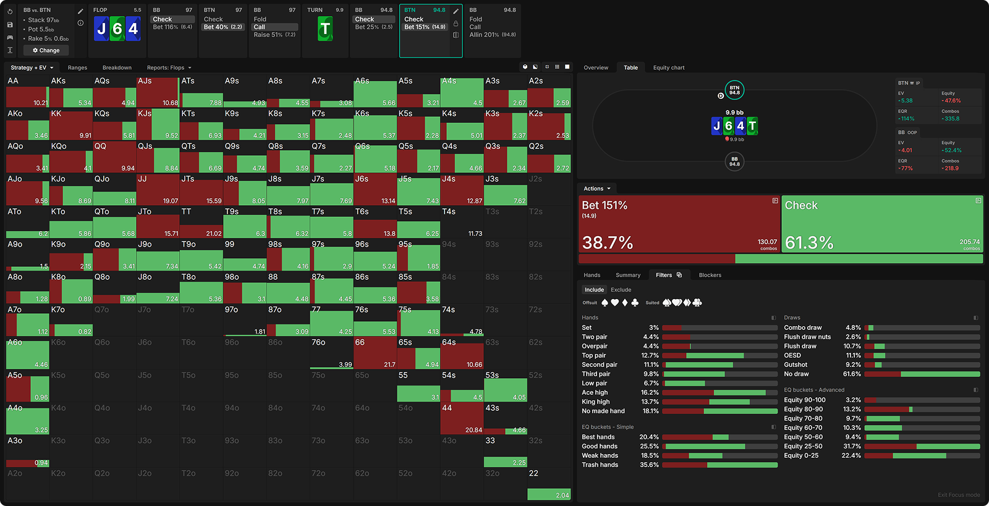Click the lock icon in BTN action panel
The height and width of the screenshot is (506, 989).
[x=456, y=23]
